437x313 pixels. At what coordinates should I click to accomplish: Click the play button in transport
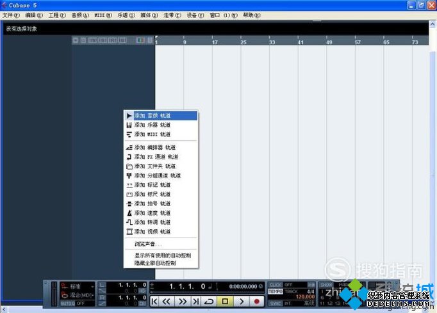point(242,301)
